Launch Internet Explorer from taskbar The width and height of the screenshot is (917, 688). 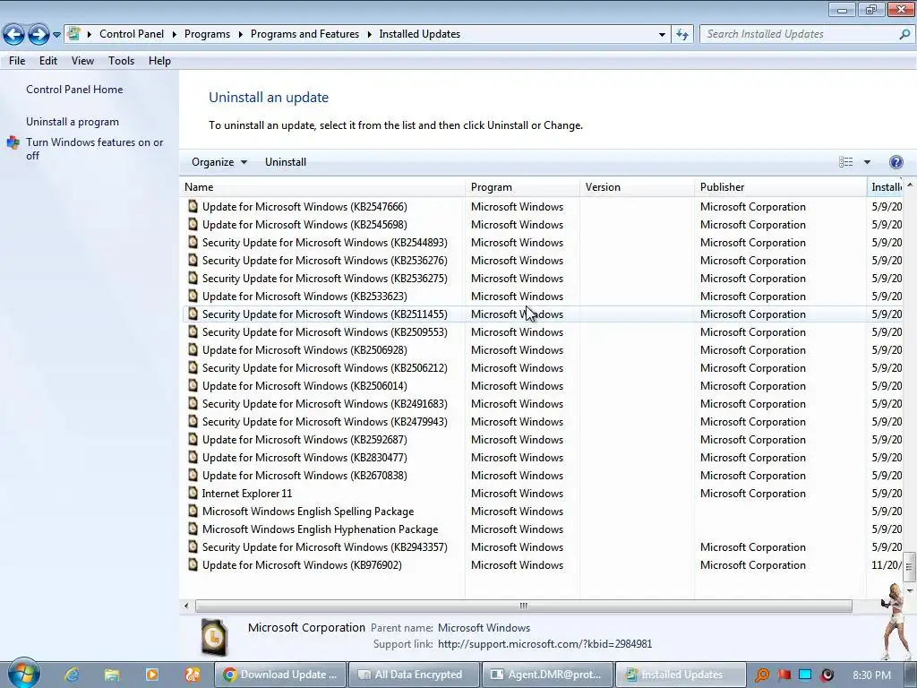(x=72, y=675)
